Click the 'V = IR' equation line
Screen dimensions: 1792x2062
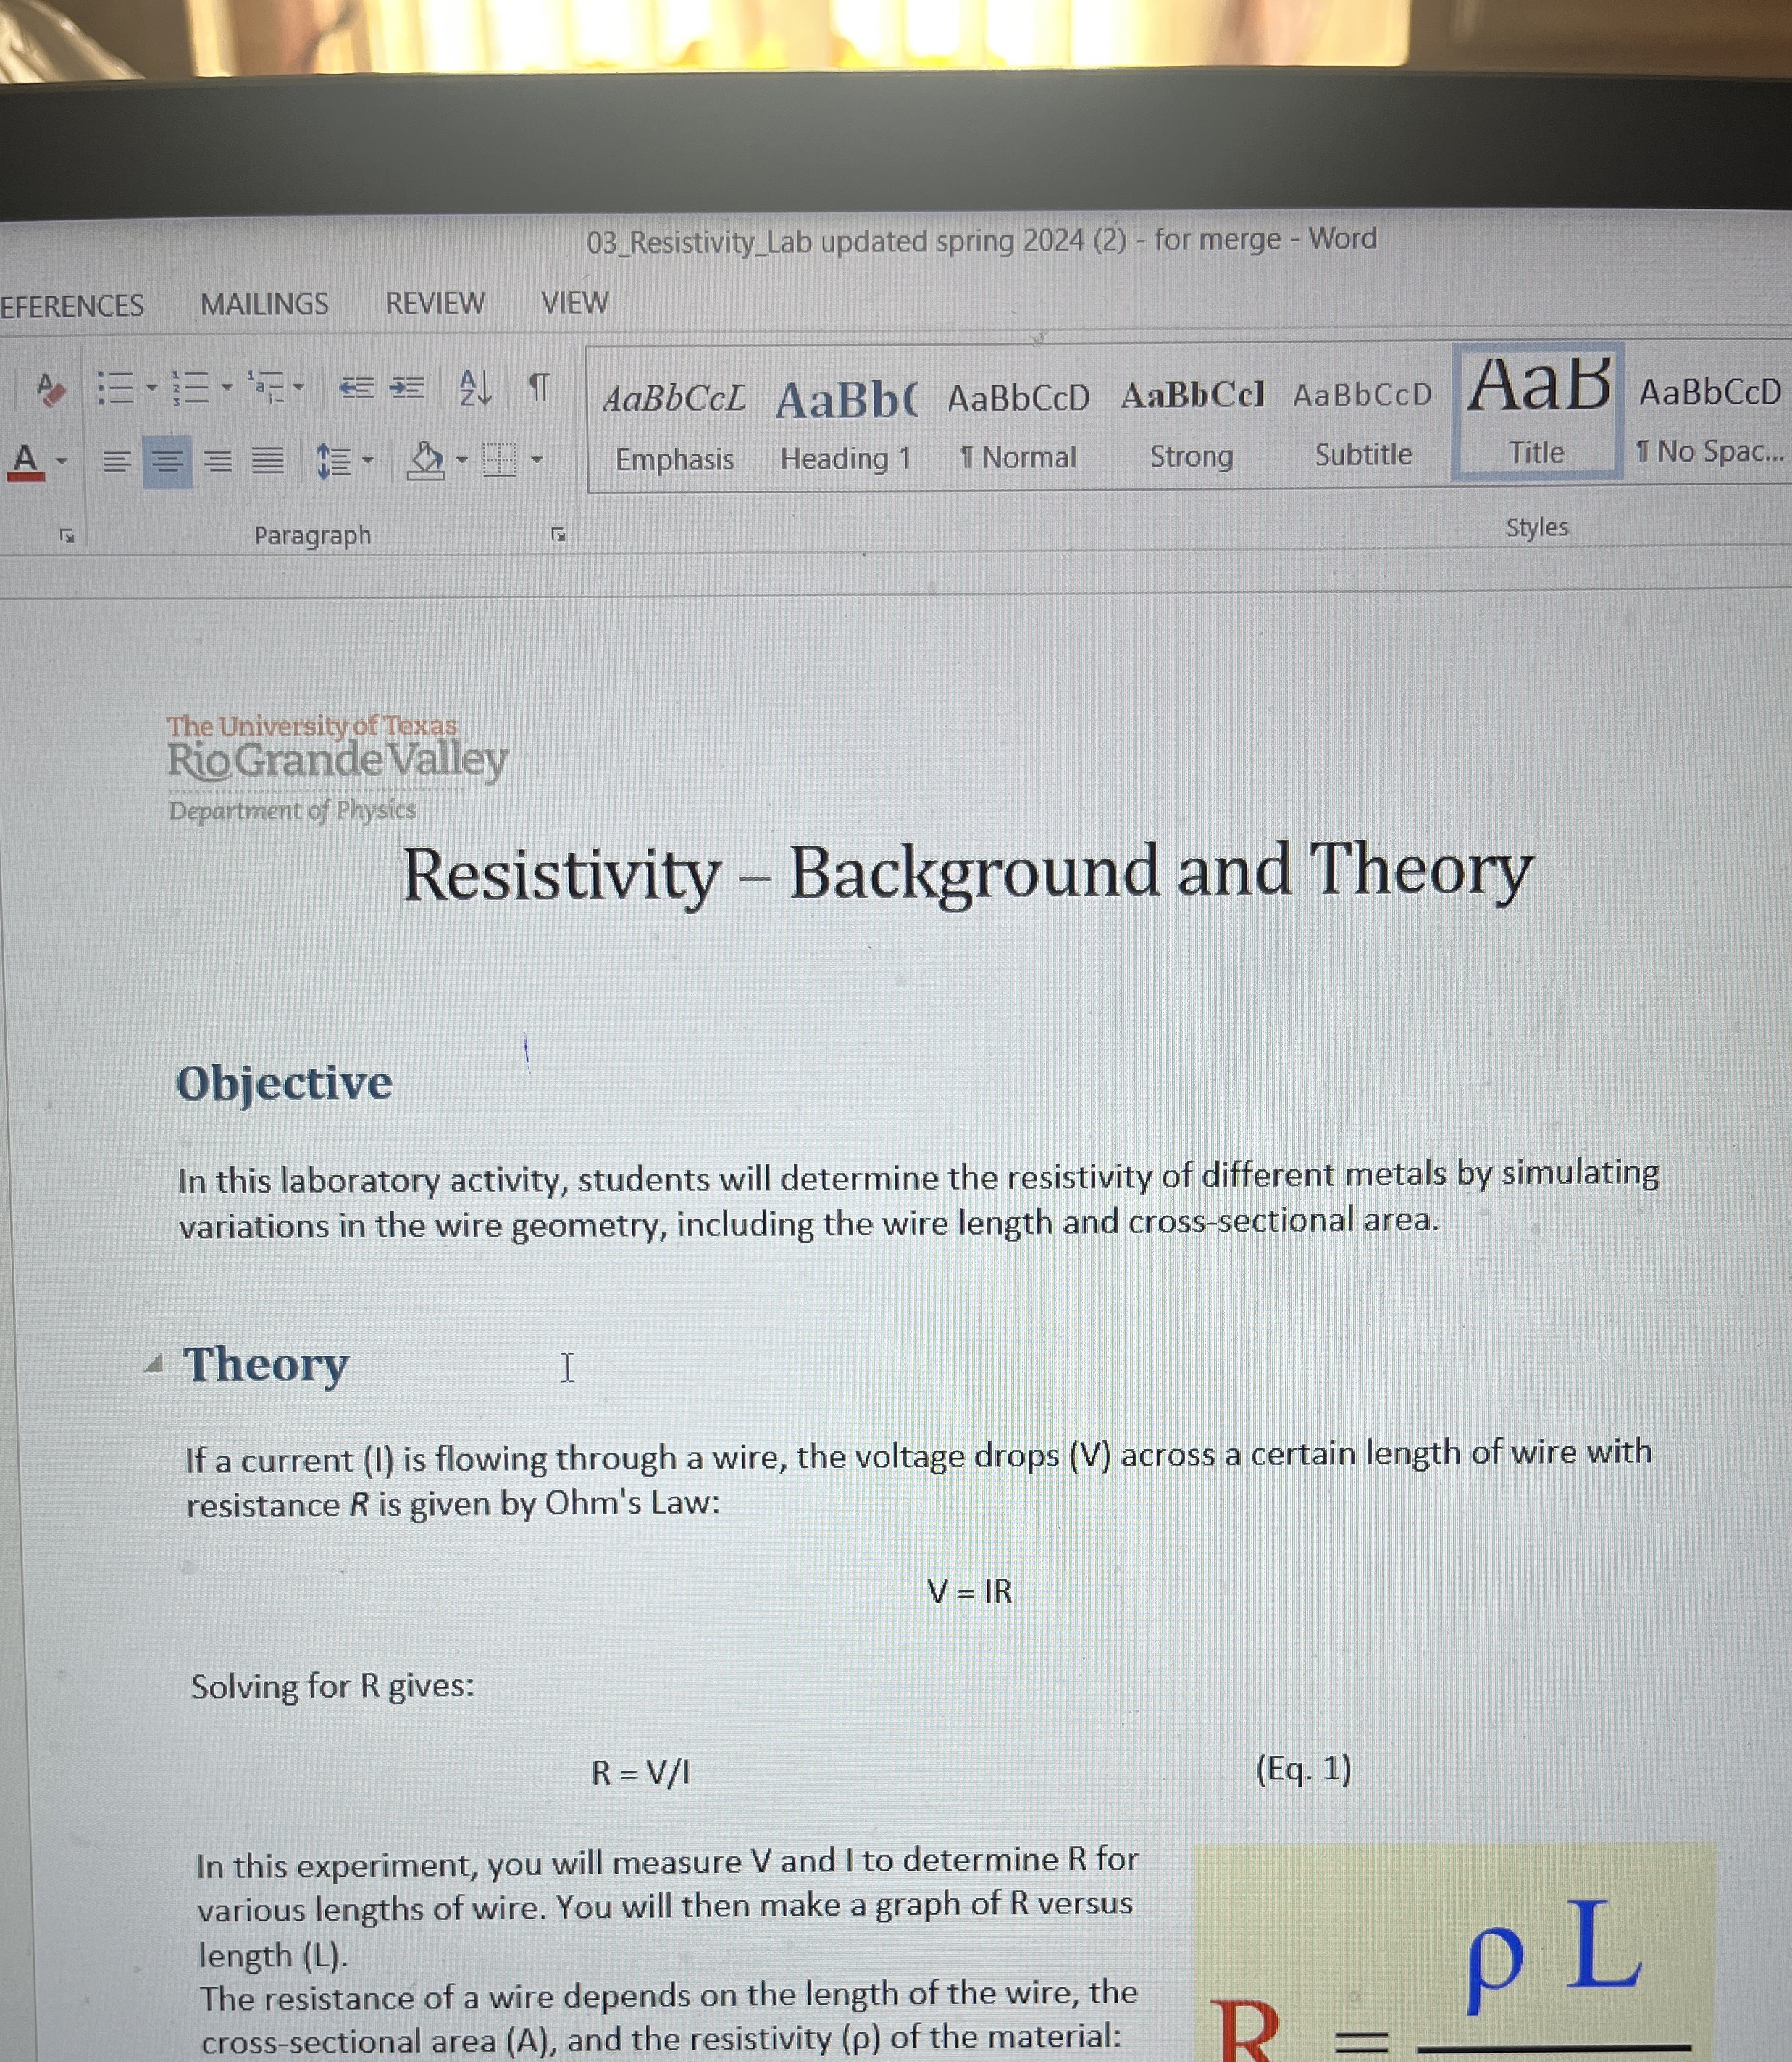(969, 1591)
